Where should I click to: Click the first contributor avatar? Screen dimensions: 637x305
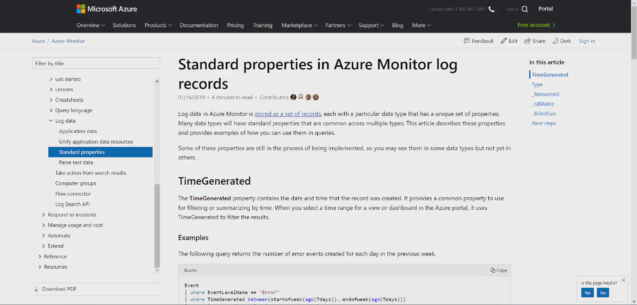[x=293, y=97]
